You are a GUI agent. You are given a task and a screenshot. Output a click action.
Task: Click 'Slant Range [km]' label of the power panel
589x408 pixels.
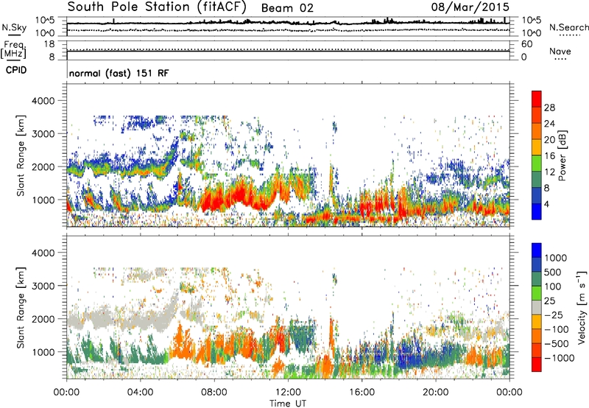21,155
